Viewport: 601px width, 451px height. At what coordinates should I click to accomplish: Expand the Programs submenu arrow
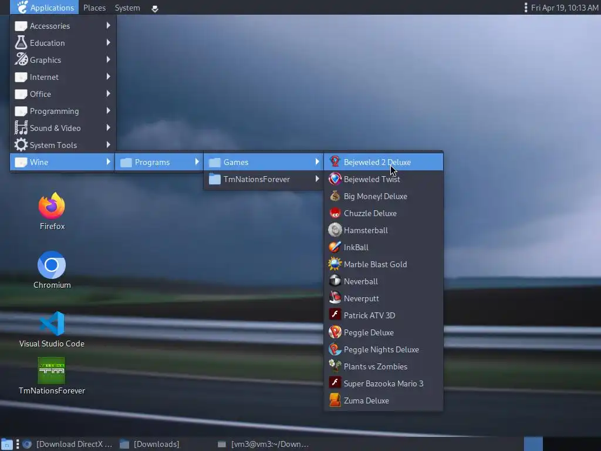(197, 162)
